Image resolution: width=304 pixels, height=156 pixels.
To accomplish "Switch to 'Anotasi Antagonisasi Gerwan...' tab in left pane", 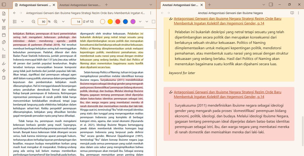I will click(80, 5).
